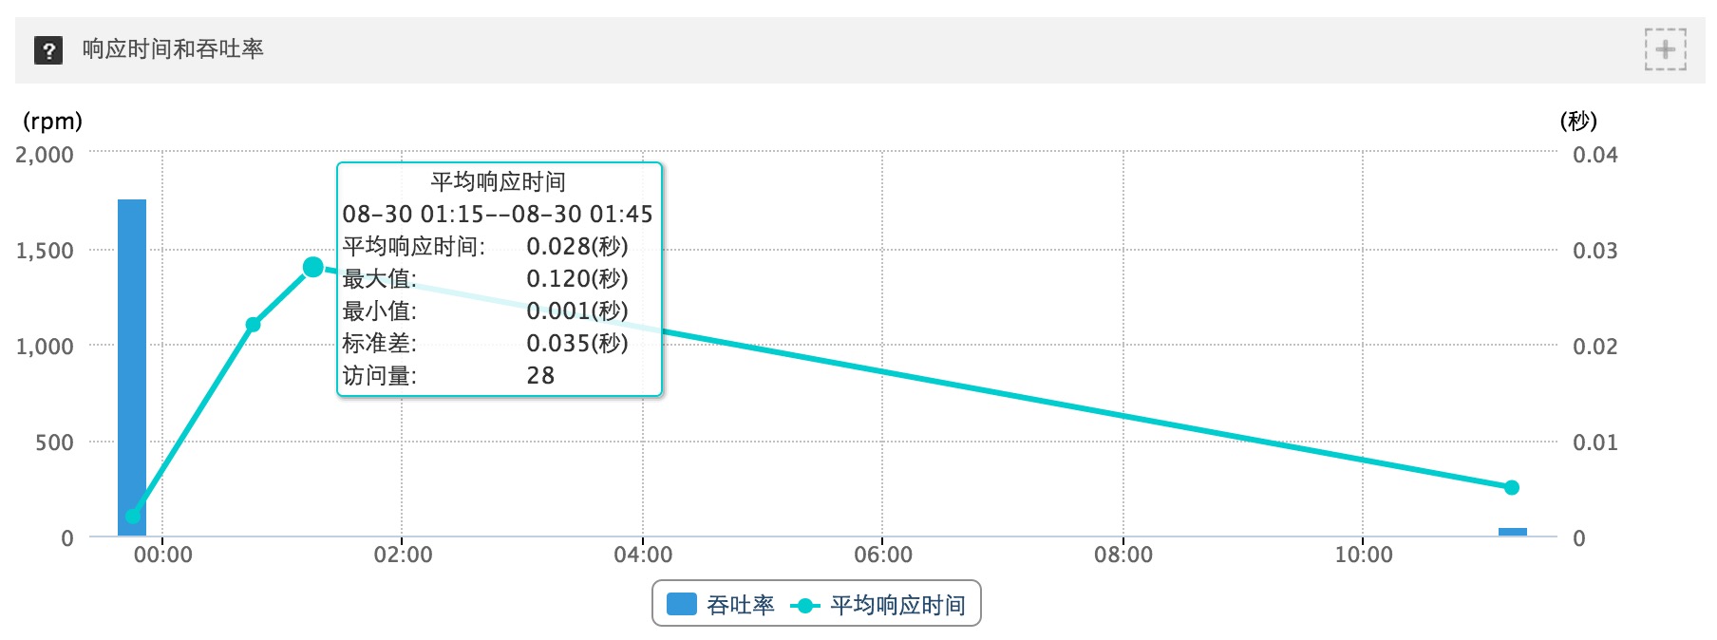Image resolution: width=1717 pixels, height=640 pixels.
Task: Click the tooltip's 平均响应时间 heading
Action: point(499,181)
